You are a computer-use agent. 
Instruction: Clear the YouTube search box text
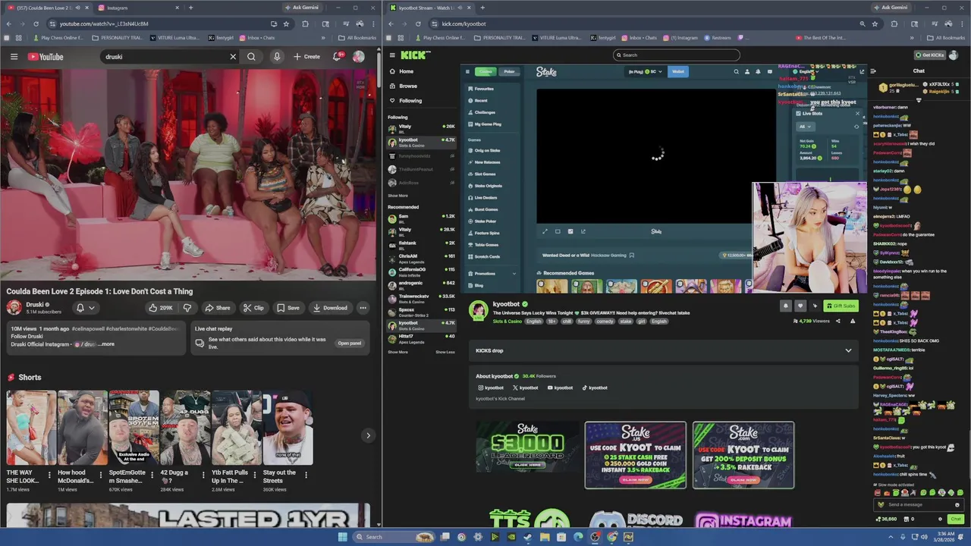[233, 57]
